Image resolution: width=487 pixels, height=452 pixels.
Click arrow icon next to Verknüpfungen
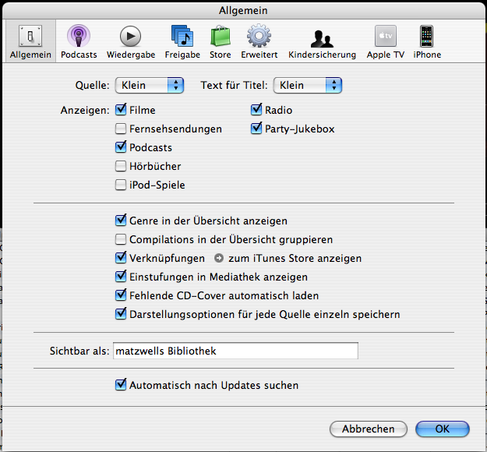[x=218, y=258]
